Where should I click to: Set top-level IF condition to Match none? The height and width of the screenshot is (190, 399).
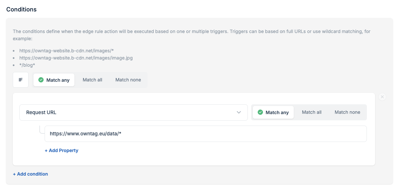(128, 80)
